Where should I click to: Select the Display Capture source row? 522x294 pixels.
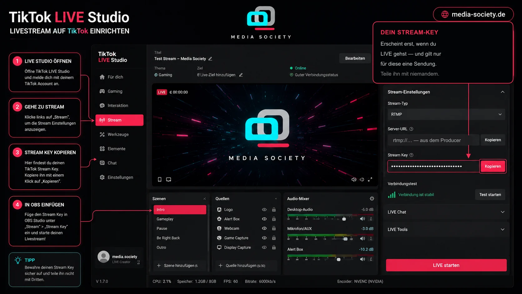pos(246,247)
